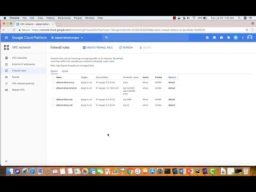This screenshot has width=256, height=192.
Task: Open the user account avatar
Action: click(x=250, y=37)
